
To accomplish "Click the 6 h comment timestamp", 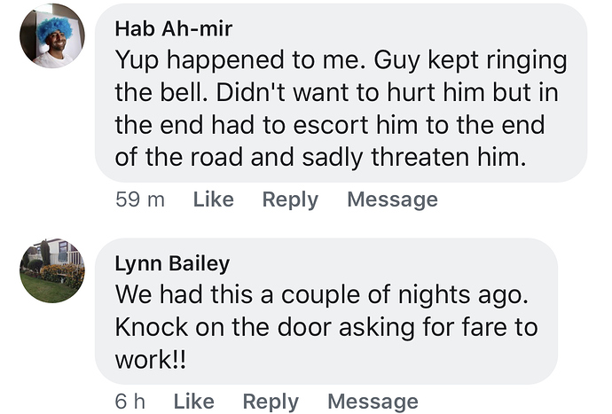I will click(130, 402).
